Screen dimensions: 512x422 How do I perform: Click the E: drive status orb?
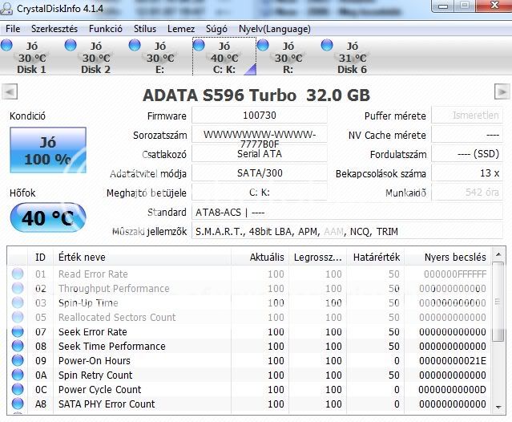click(135, 46)
